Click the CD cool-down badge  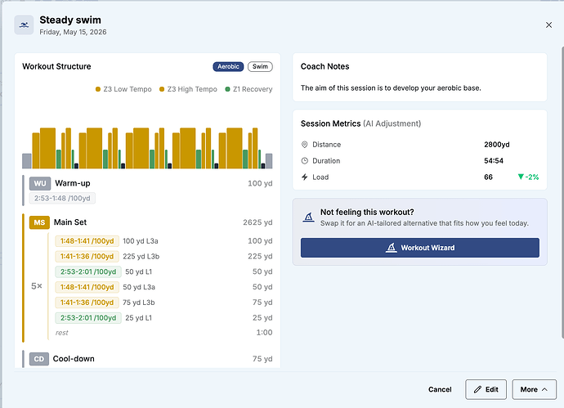tap(39, 359)
